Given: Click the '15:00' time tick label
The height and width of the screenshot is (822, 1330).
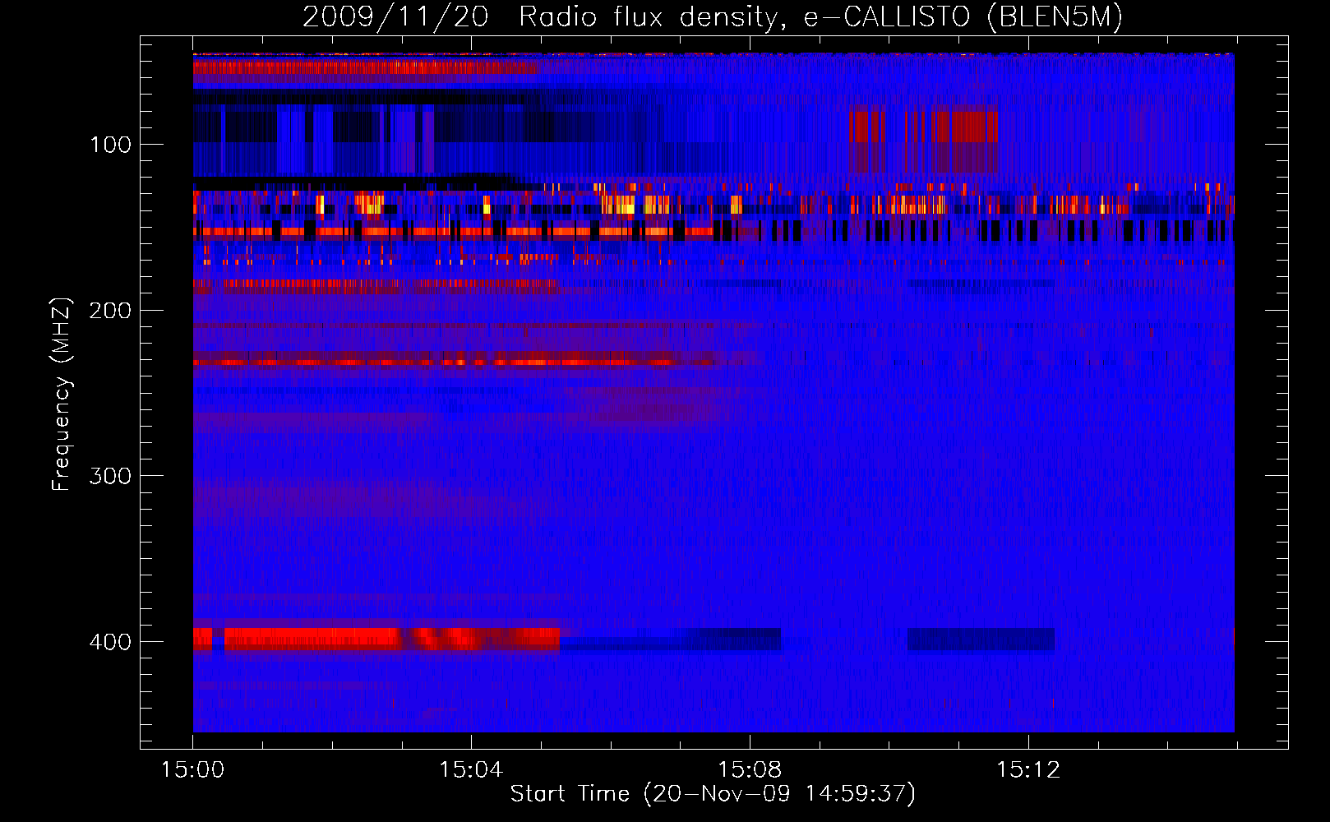Looking at the screenshot, I should pos(192,769).
